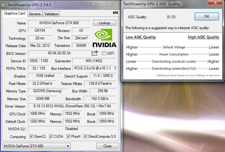This screenshot has height=152, width=225.
Task: Open the NVIDIA GeForce GTX 680 GPU dropdown
Action: [37, 146]
